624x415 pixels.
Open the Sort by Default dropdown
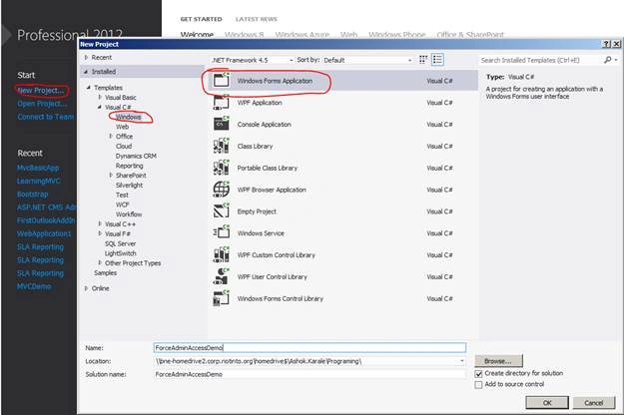pyautogui.click(x=367, y=60)
